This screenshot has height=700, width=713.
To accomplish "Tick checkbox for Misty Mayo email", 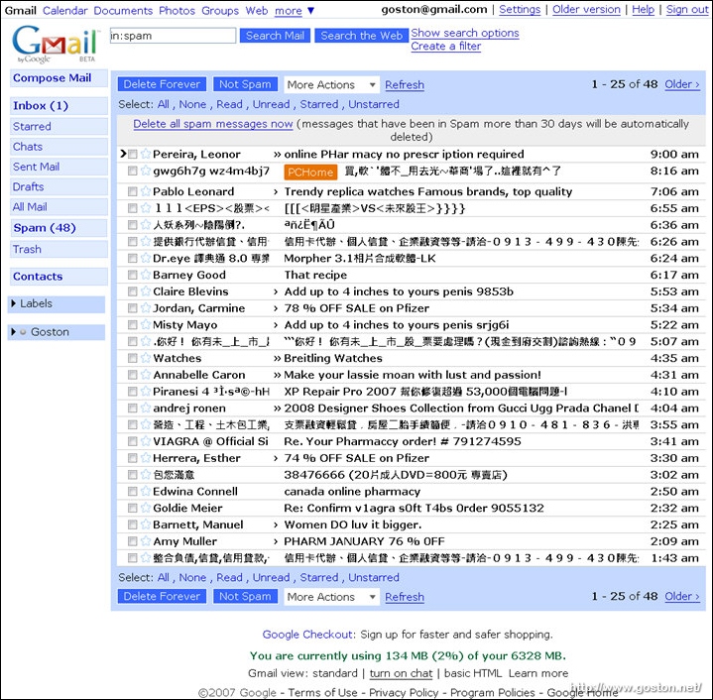I will tap(132, 324).
